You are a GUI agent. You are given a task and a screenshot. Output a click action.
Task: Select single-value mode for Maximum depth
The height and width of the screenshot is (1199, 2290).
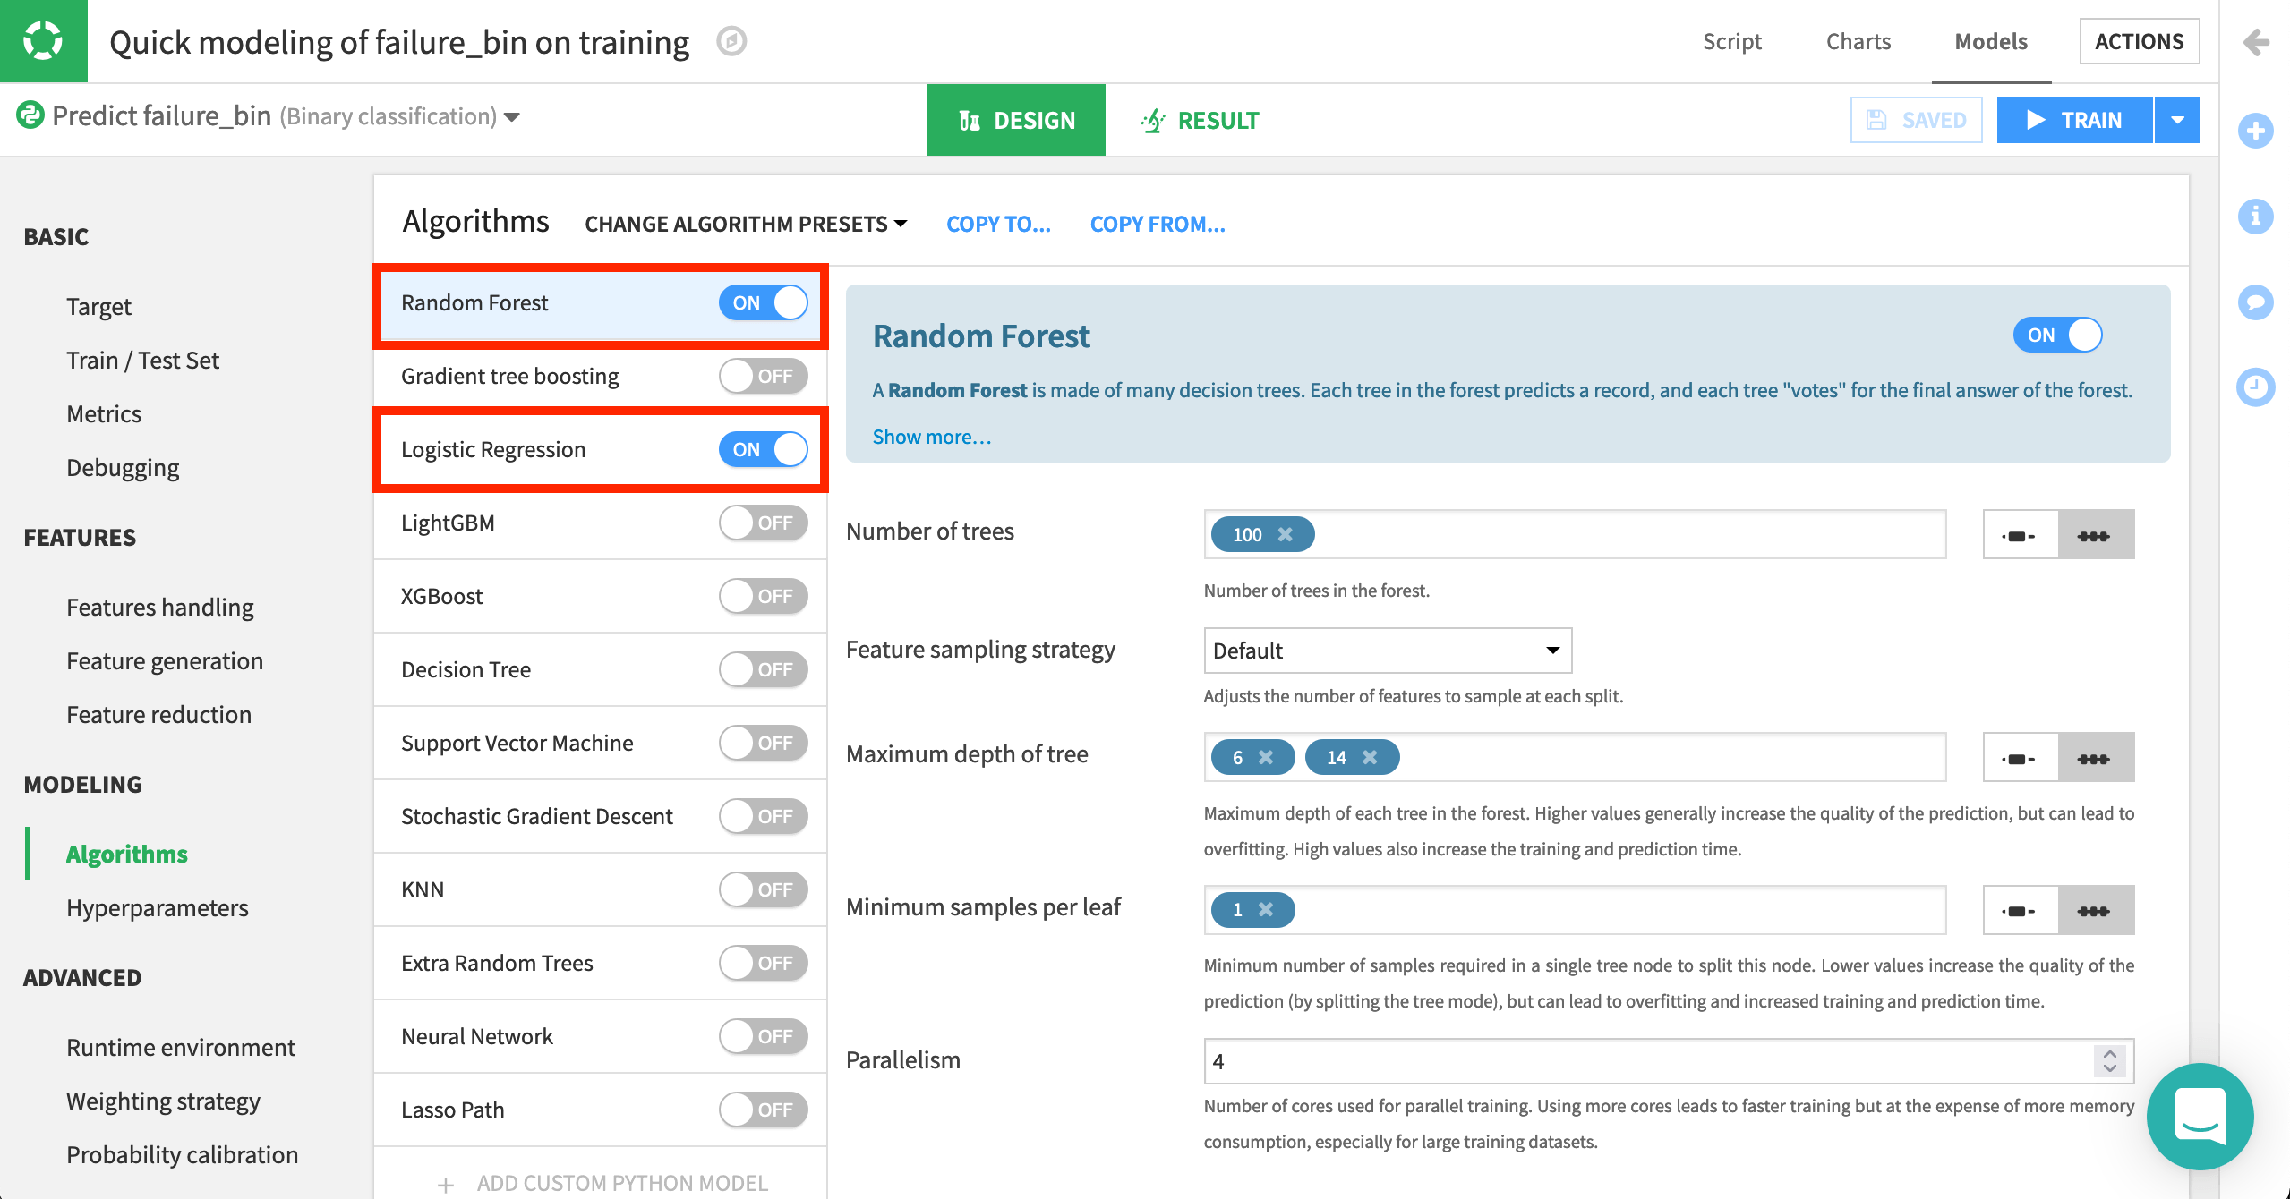2021,758
